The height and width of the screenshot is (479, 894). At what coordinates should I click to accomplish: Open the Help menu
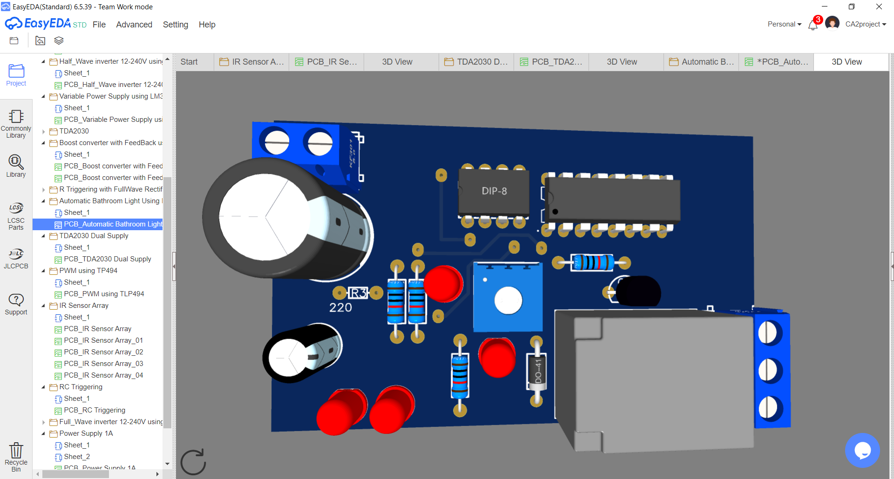coord(207,25)
